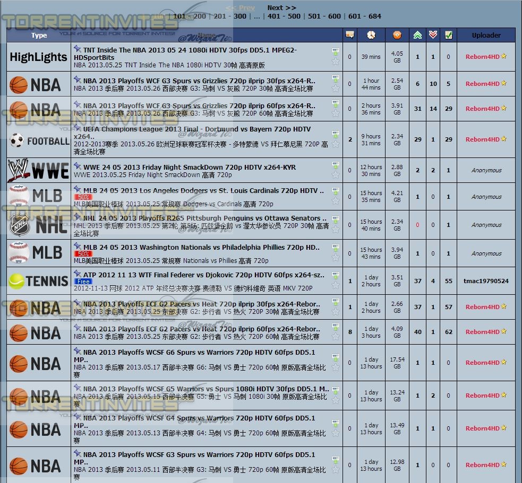Go to Prev page
The image size is (522, 483).
(x=241, y=7)
